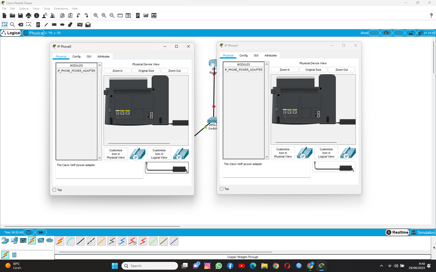
Task: Choose Automatically Choose Connection lightning cable
Action: click(60, 241)
